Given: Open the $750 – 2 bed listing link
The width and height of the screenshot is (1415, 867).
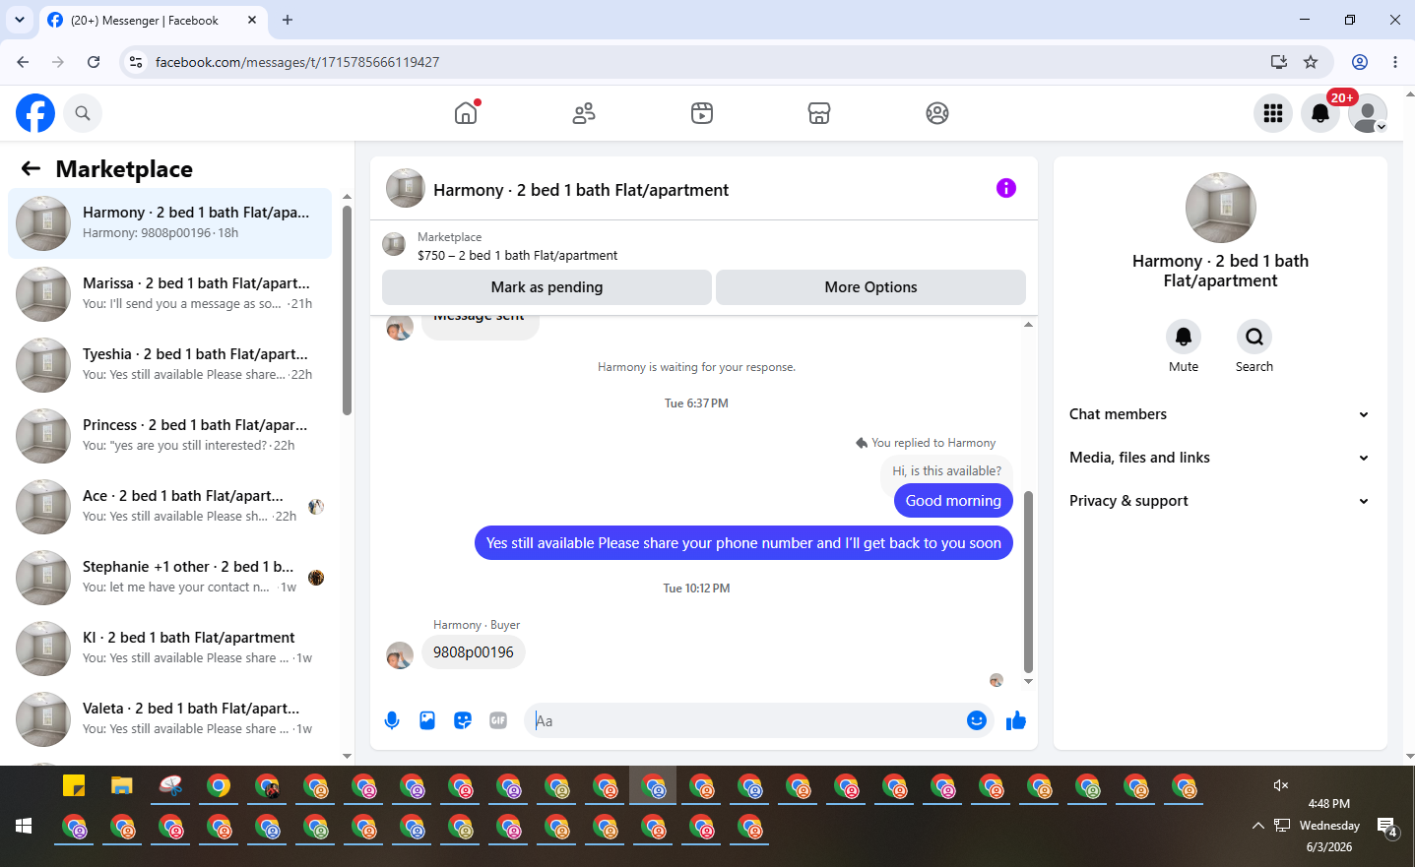Looking at the screenshot, I should [517, 255].
